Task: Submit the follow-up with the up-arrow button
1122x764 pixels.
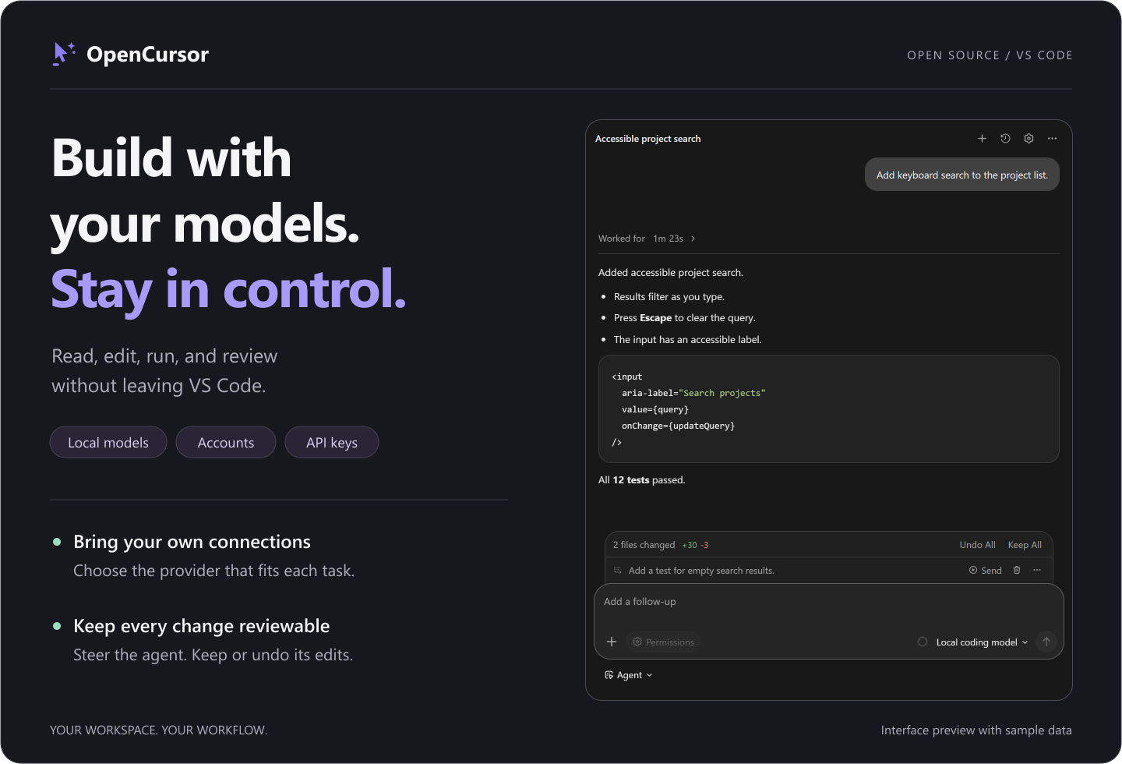Action: [x=1046, y=642]
